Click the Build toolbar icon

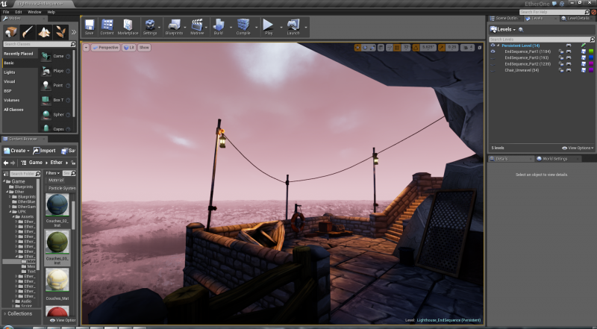click(x=219, y=28)
